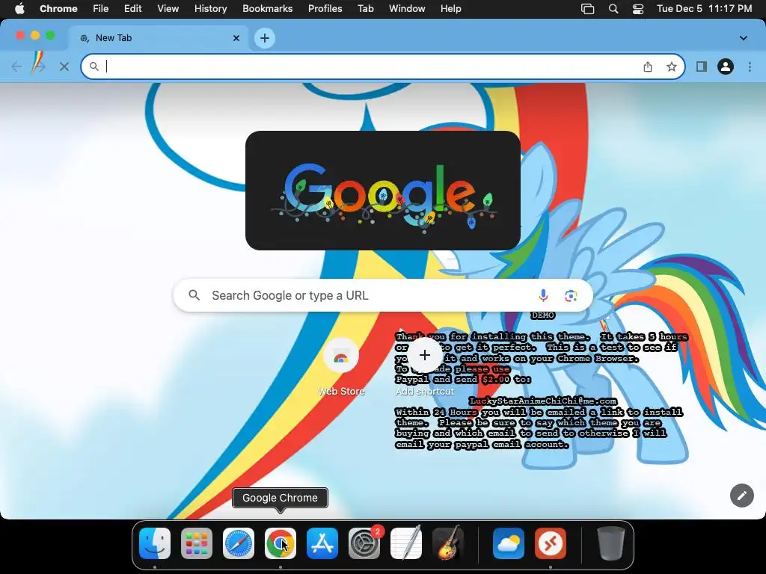The width and height of the screenshot is (766, 574).
Task: Go back with the back arrow
Action: [x=16, y=67]
